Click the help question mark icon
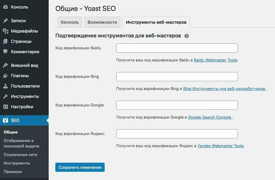 (186, 36)
